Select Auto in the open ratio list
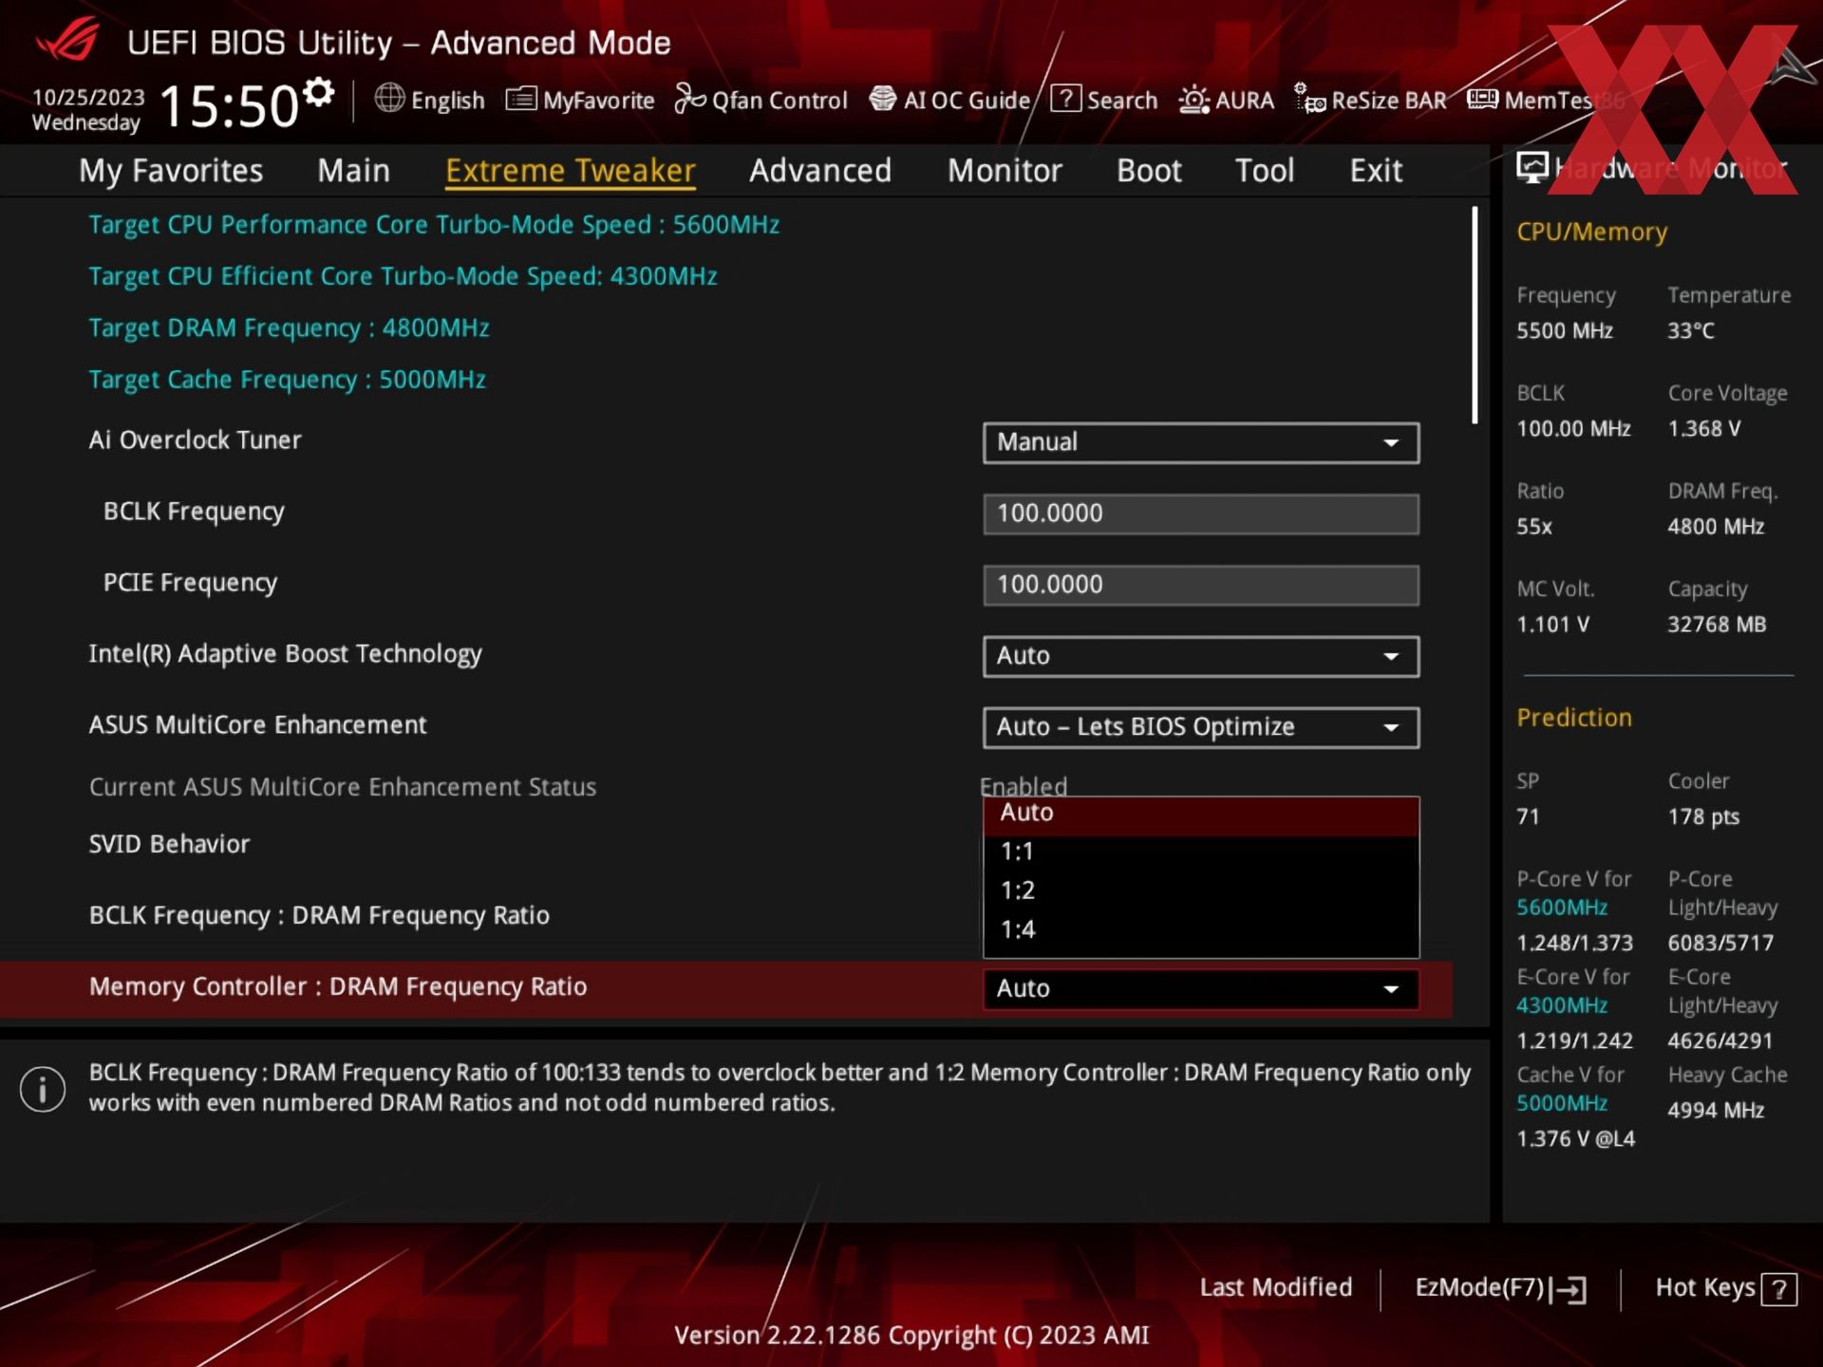Screen dimensions: 1823x1367 click(x=1201, y=814)
